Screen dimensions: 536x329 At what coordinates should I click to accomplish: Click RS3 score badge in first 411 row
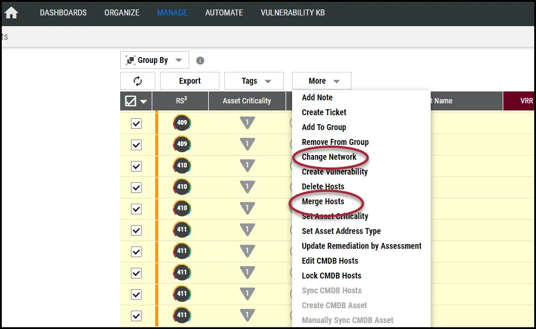point(182,229)
